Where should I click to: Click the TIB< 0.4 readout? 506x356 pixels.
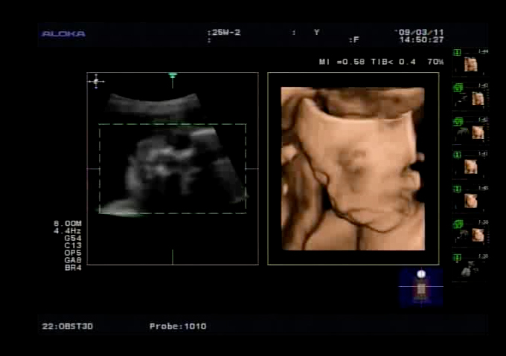[394, 62]
